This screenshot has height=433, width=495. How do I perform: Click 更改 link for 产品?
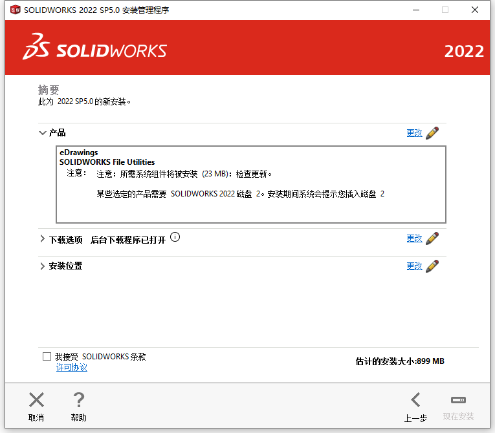[415, 133]
